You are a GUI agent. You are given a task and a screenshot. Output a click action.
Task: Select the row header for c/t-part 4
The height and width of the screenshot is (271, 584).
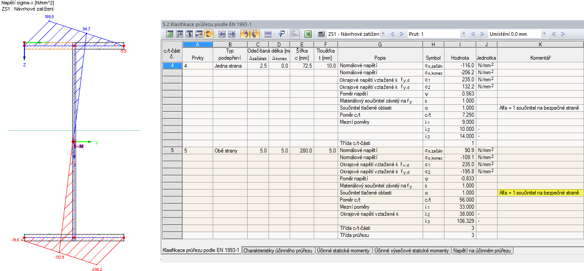(172, 65)
